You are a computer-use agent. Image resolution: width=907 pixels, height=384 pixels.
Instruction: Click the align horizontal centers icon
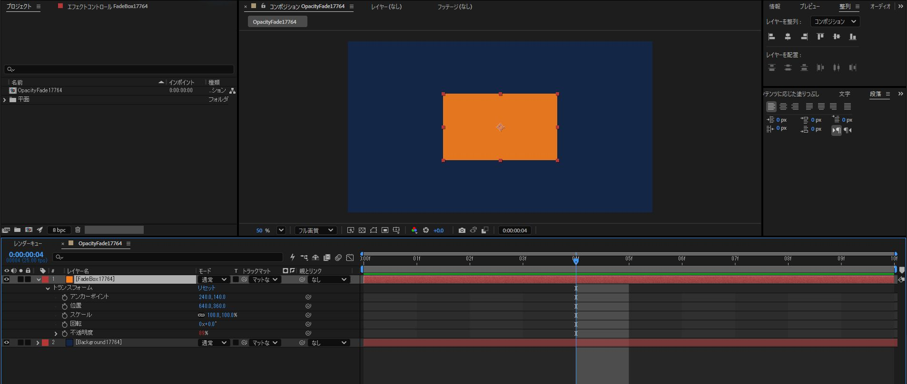[x=788, y=37]
